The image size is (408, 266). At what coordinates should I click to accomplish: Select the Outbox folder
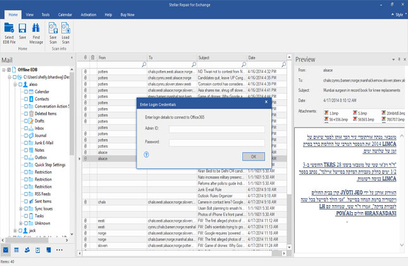click(x=41, y=157)
